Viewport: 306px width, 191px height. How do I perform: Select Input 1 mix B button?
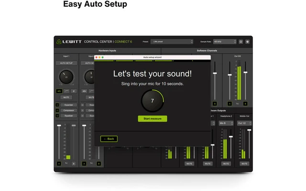tap(74, 163)
